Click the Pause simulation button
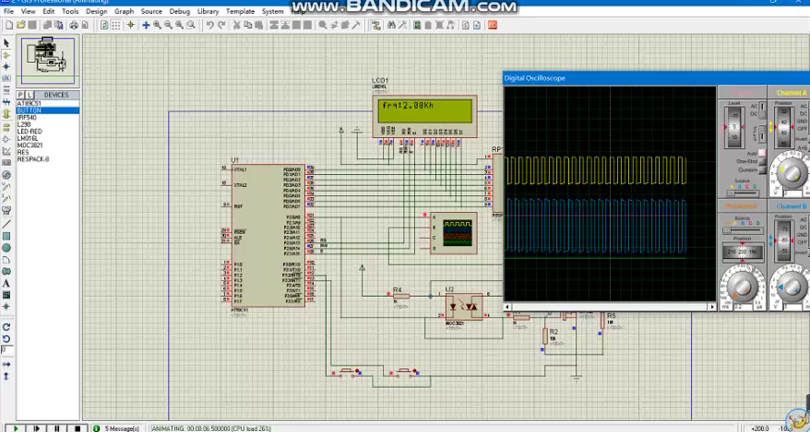This screenshot has width=810, height=432. (57, 428)
